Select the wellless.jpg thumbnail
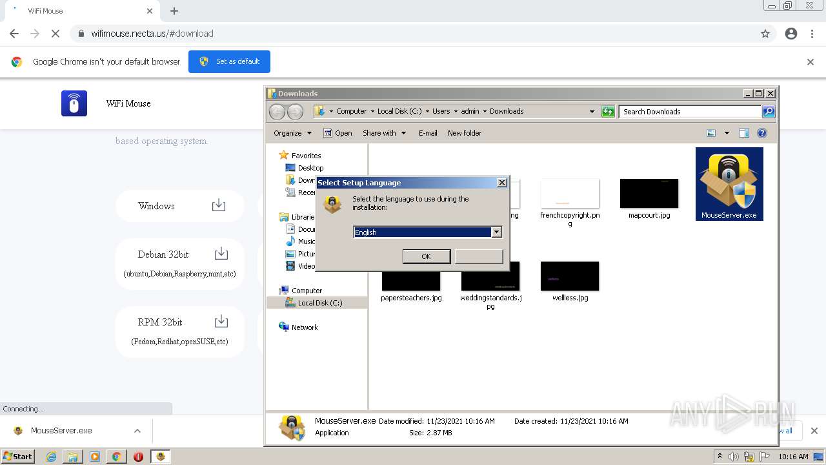826x465 pixels. [570, 276]
